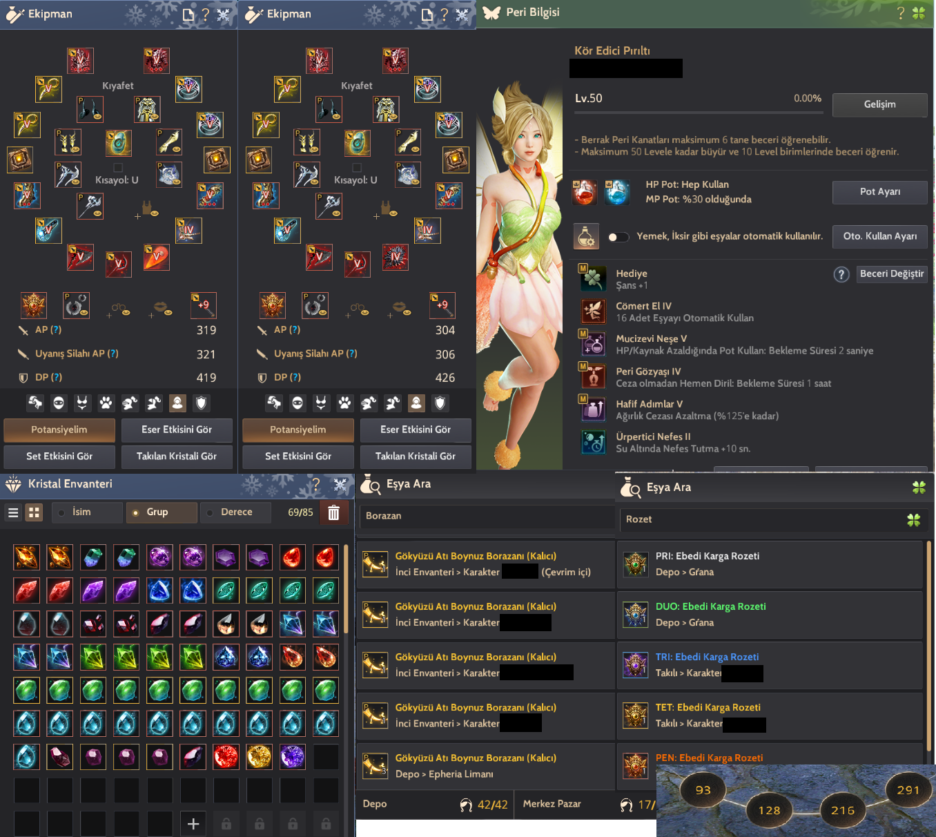Click the Cömert El IV skill icon
936x837 pixels.
(x=593, y=311)
